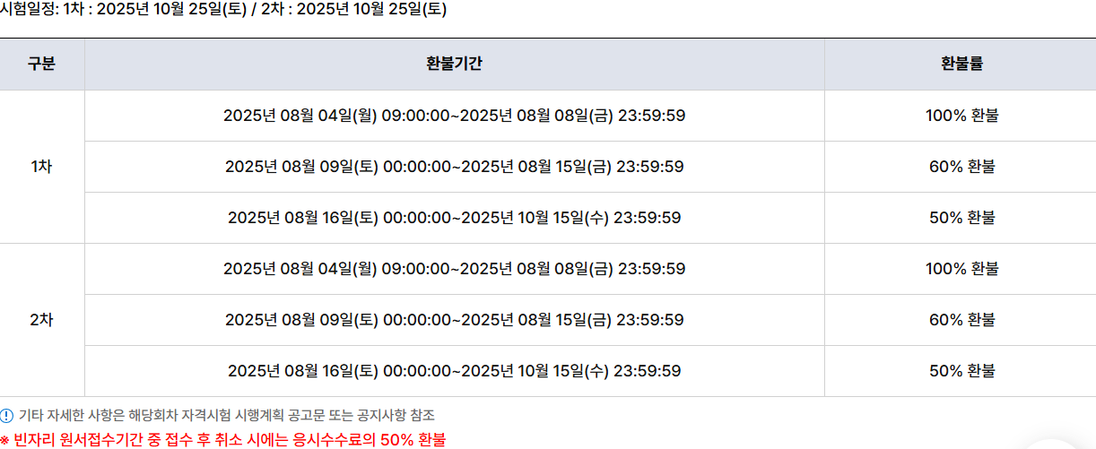Screen dimensions: 1096x449
Task: Select the 2차 section's 50% 환불 cell
Action: coord(961,371)
